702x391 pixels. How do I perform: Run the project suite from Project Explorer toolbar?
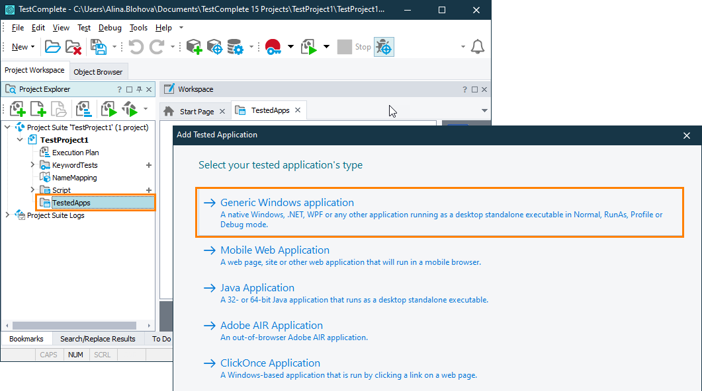pyautogui.click(x=130, y=108)
